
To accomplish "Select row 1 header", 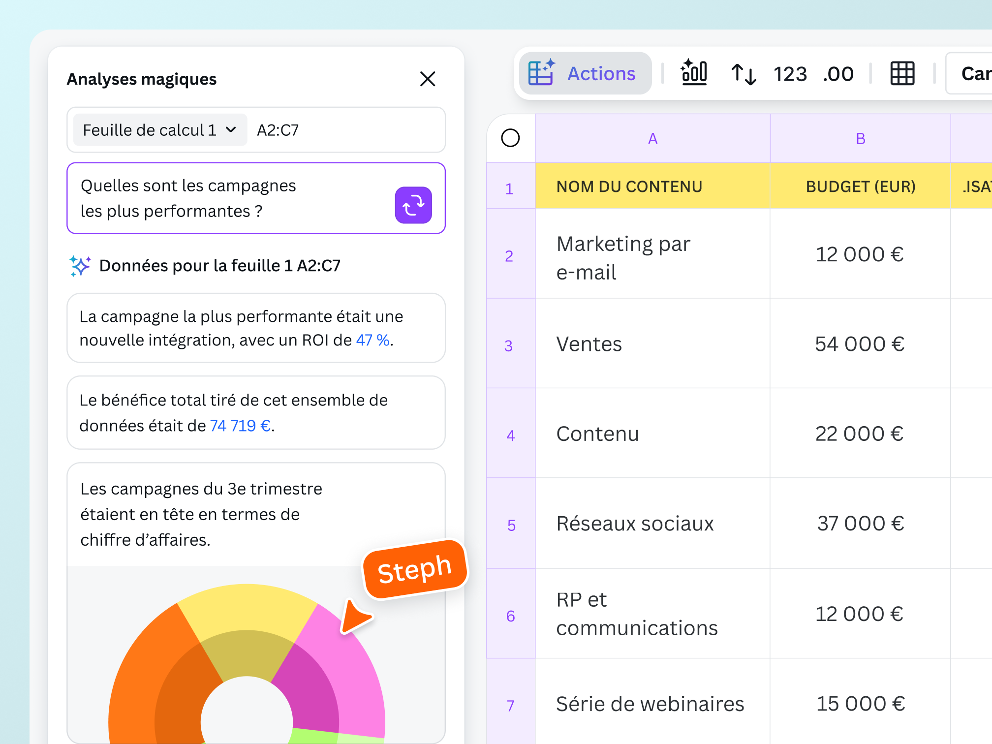I will click(x=510, y=186).
